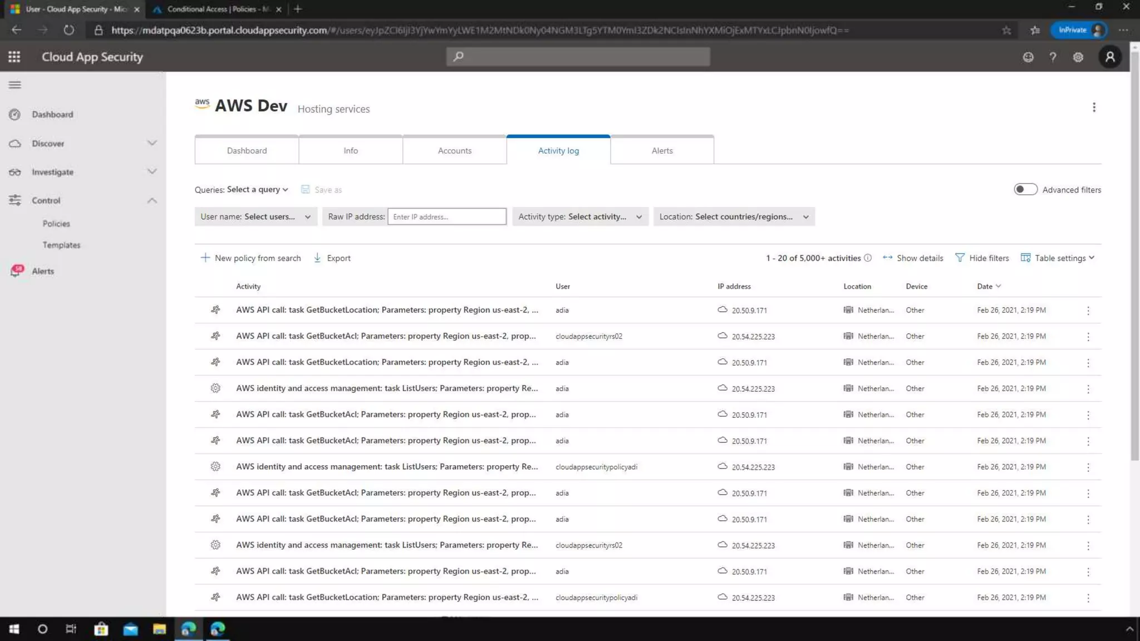Image resolution: width=1140 pixels, height=641 pixels.
Task: Open User name filter dropdown
Action: (x=255, y=216)
